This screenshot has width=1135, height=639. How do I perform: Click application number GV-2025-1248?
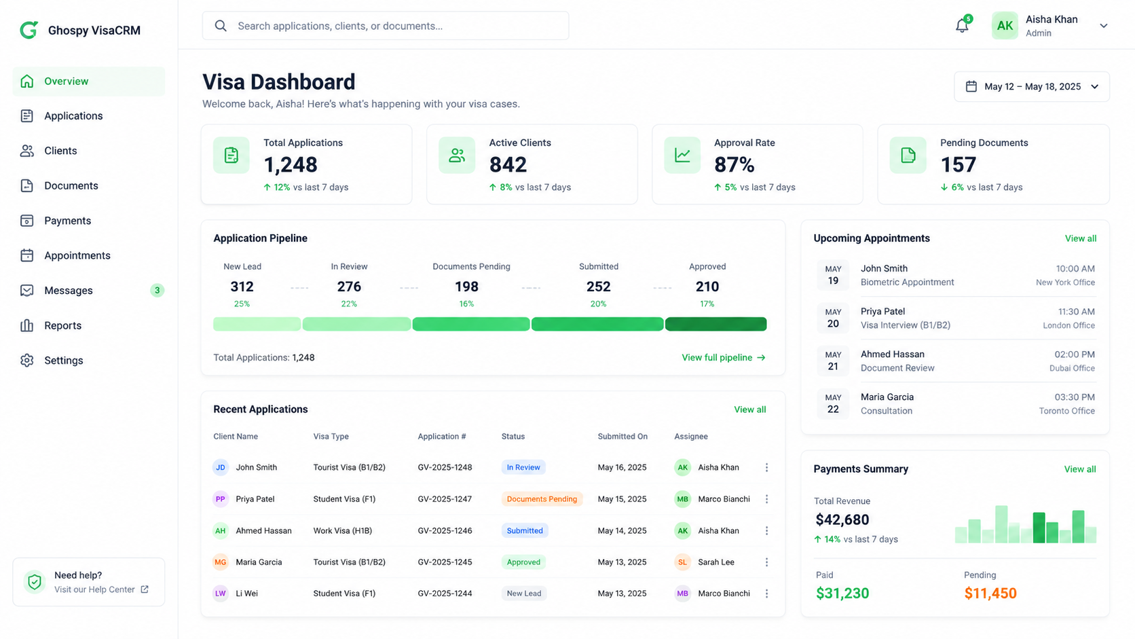click(445, 467)
